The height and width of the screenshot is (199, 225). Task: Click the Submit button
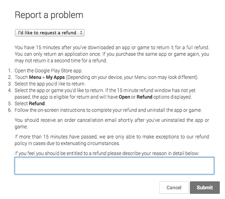[x=204, y=187]
